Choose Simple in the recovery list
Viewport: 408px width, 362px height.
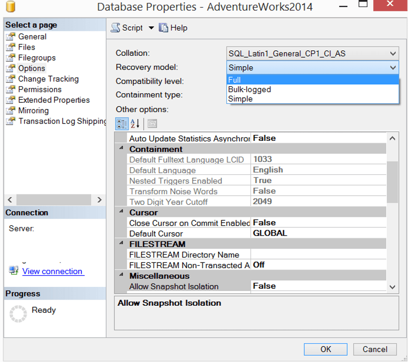coord(313,99)
